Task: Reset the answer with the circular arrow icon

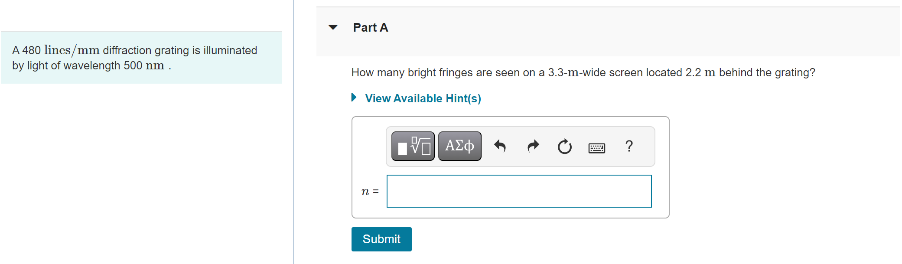Action: (564, 147)
